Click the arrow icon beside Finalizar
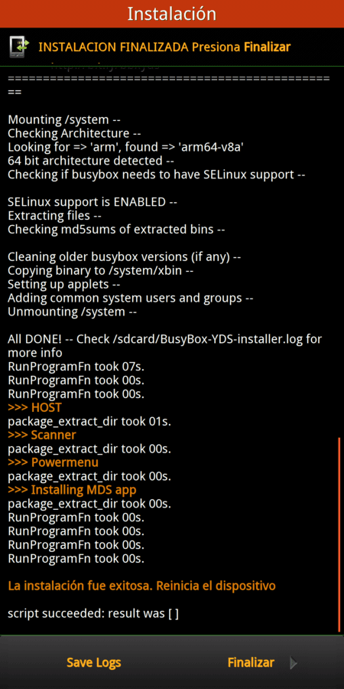This screenshot has width=344, height=689. [294, 663]
